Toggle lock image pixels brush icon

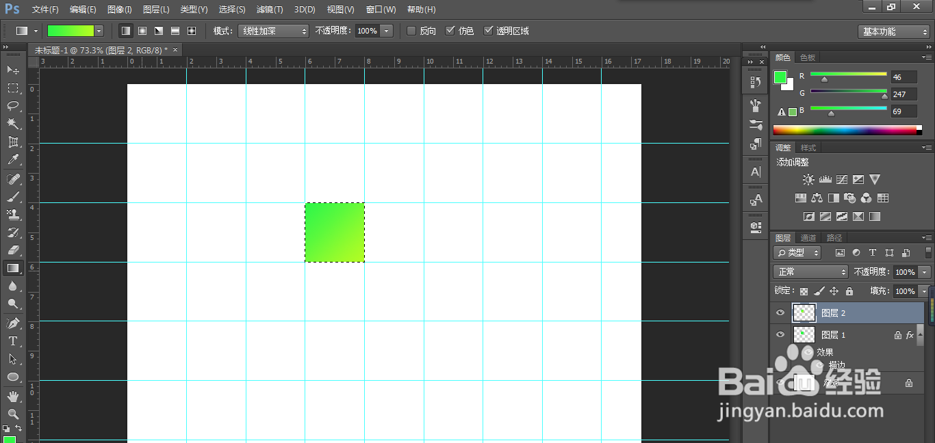(x=819, y=291)
